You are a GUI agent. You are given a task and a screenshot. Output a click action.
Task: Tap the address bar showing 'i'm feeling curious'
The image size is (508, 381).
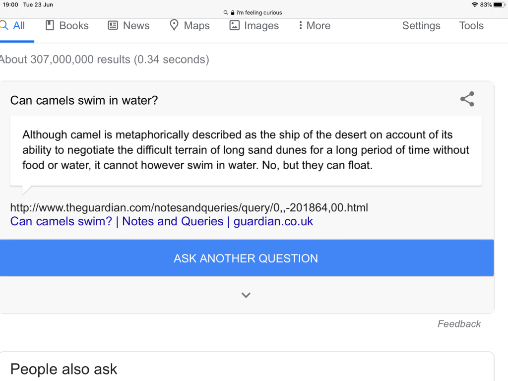pos(254,12)
